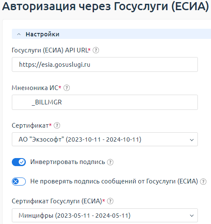The height and width of the screenshot is (224, 211).
Task: Enable Не проверять подпись сообщений toggle
Action: click(19, 181)
